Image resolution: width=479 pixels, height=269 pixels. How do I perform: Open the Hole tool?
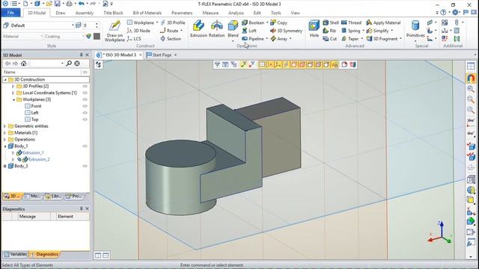(x=314, y=29)
